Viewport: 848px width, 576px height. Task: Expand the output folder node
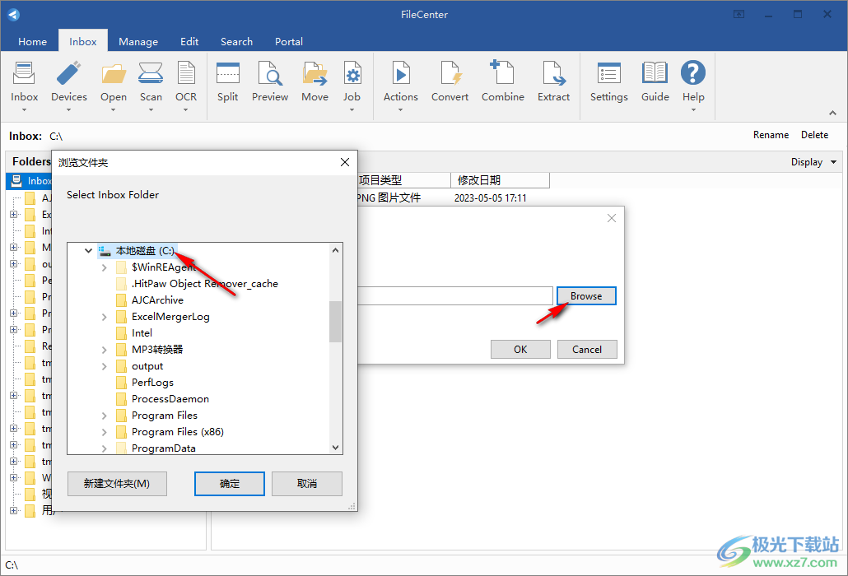(x=105, y=366)
